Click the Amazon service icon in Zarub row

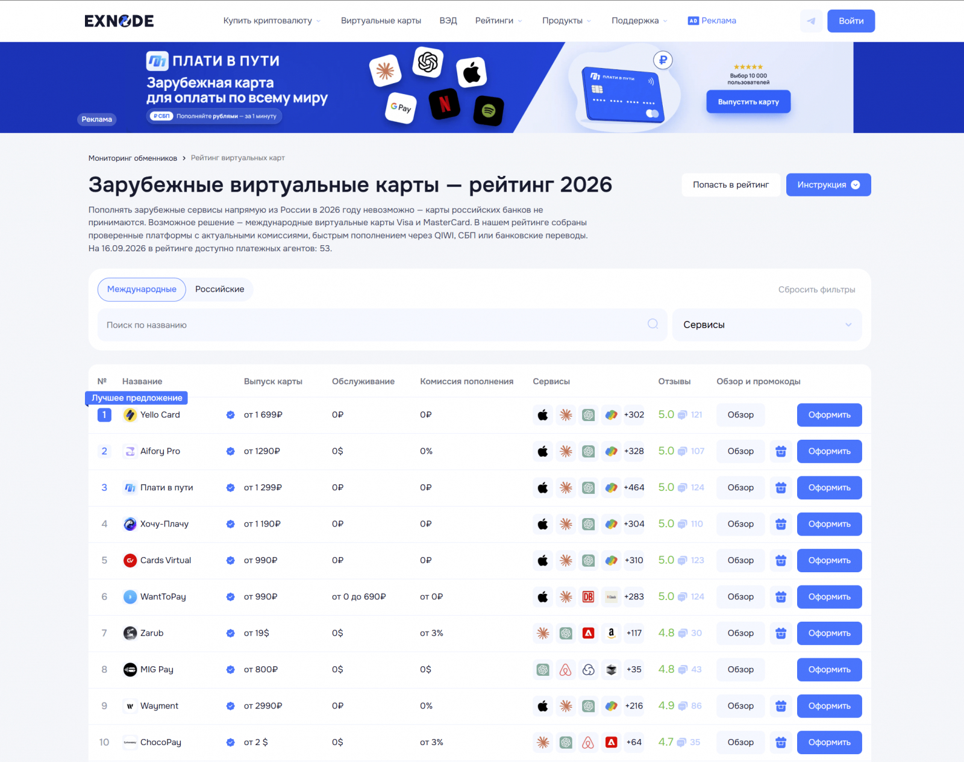coord(612,633)
